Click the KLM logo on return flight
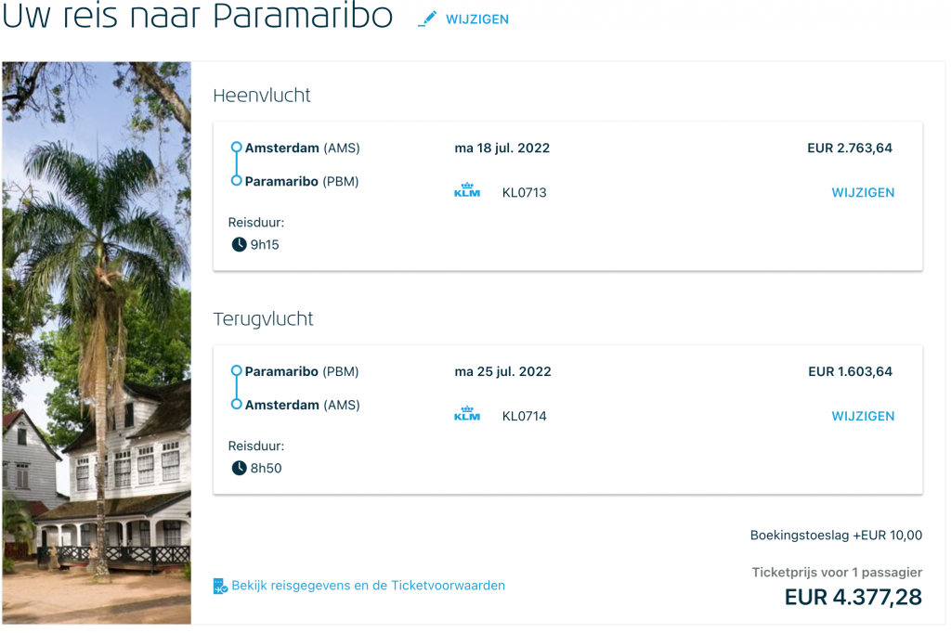This screenshot has width=951, height=633. (467, 416)
